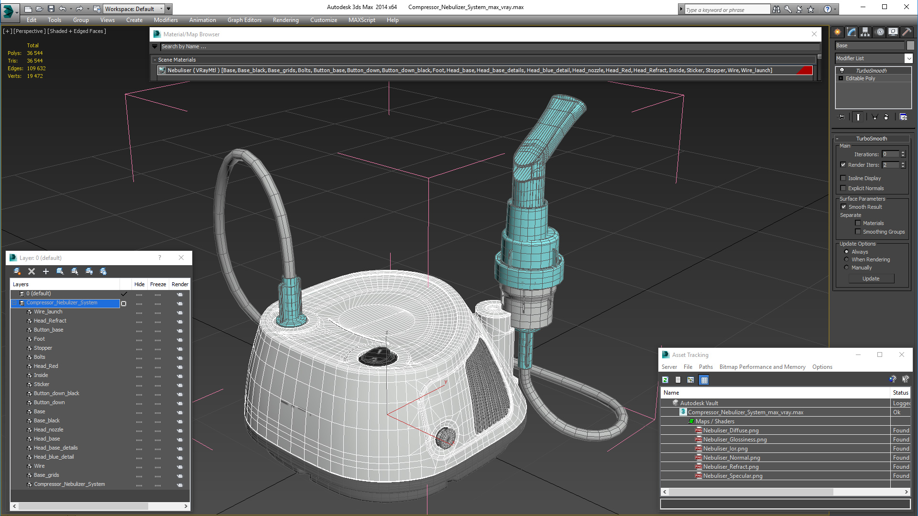
Task: Enable Separate by Materials checkbox
Action: pos(858,223)
